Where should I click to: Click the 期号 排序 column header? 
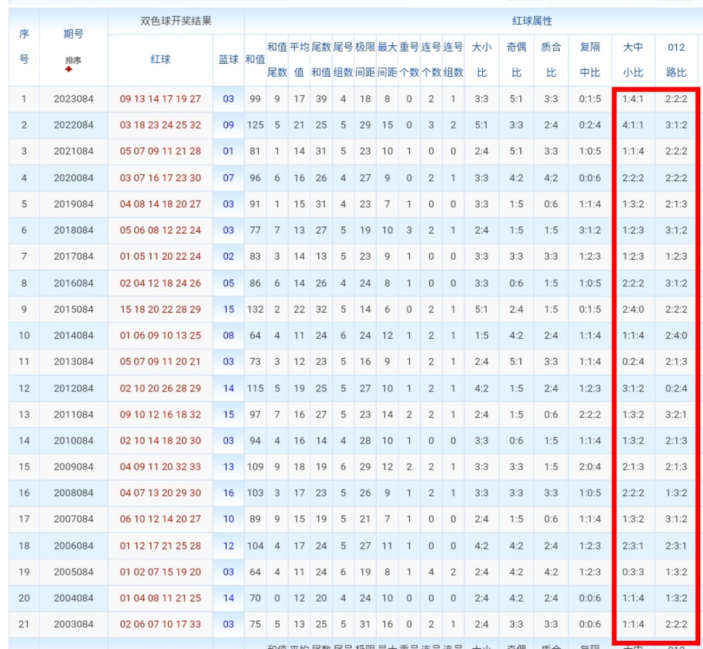(x=73, y=47)
